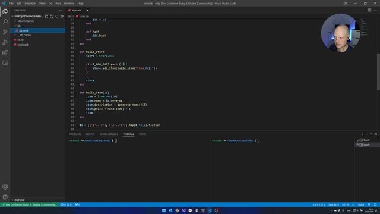Open the Extensions view

click(x=5, y=53)
